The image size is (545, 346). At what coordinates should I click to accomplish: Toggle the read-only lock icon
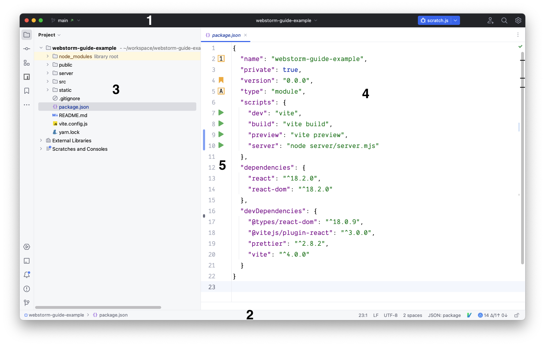coord(517,315)
